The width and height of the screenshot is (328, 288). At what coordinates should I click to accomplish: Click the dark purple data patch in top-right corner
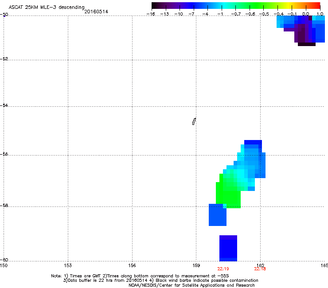(301, 34)
